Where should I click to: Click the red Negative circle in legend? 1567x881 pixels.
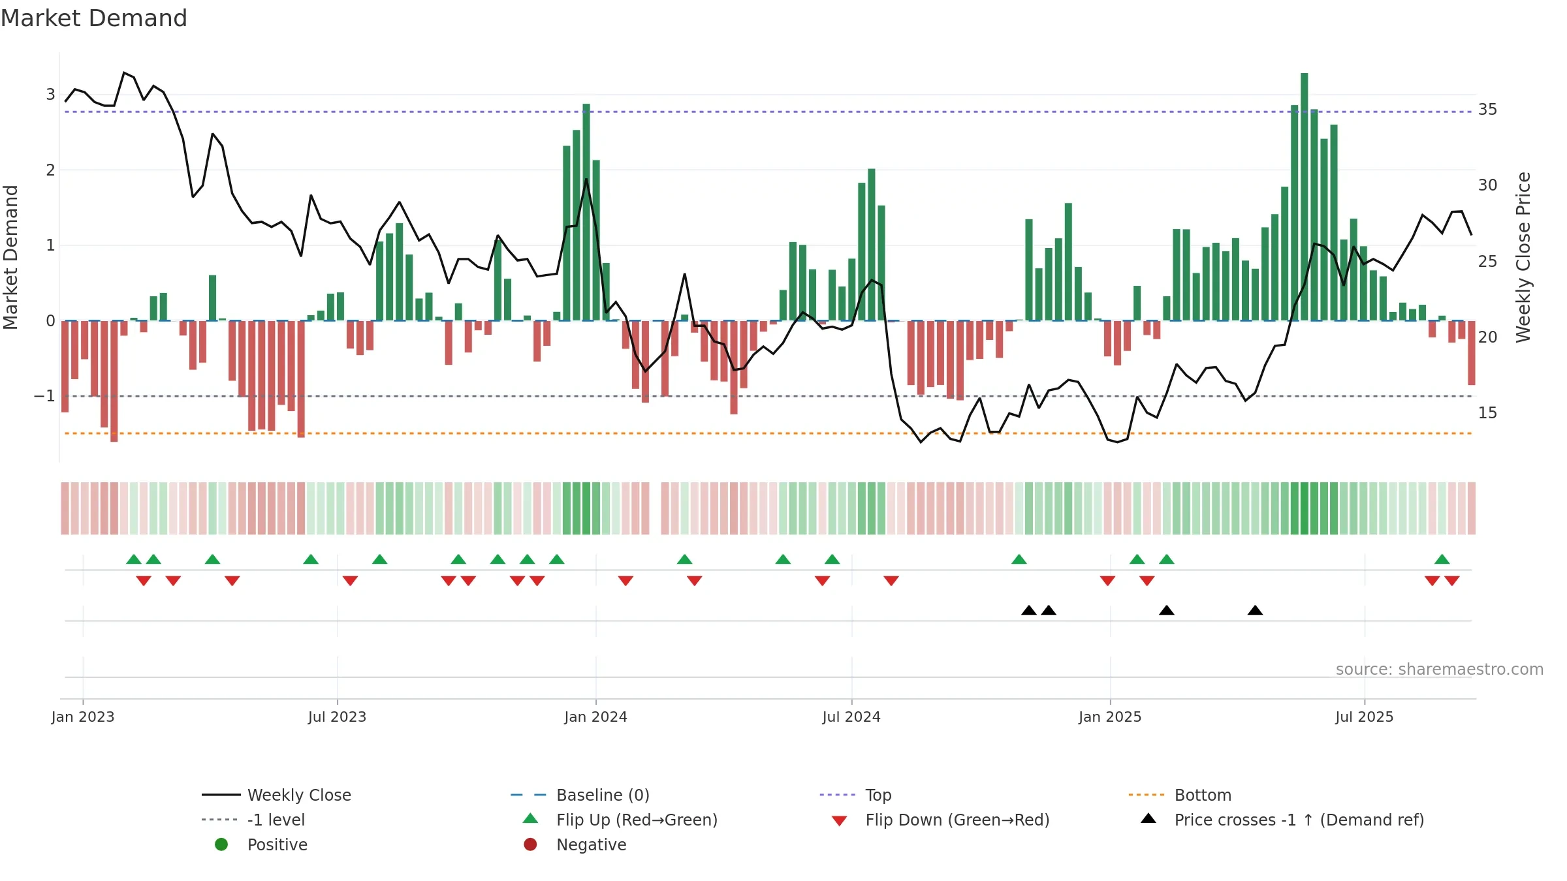pyautogui.click(x=530, y=844)
